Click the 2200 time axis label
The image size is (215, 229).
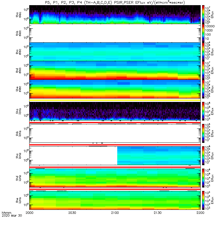coord(200,213)
